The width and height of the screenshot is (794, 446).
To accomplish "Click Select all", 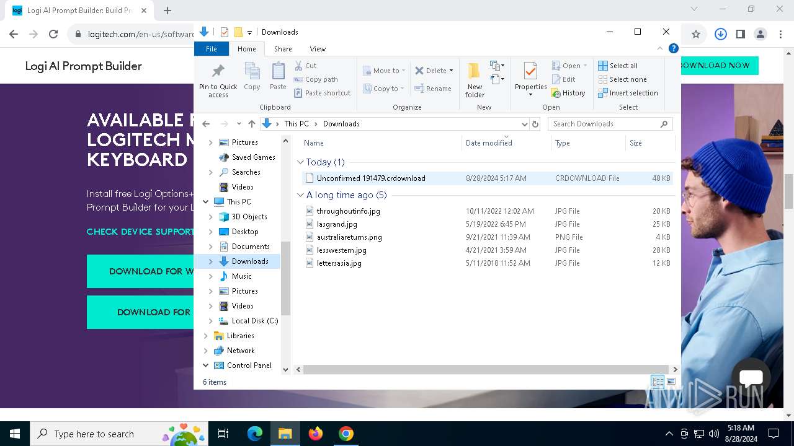I will [x=618, y=66].
